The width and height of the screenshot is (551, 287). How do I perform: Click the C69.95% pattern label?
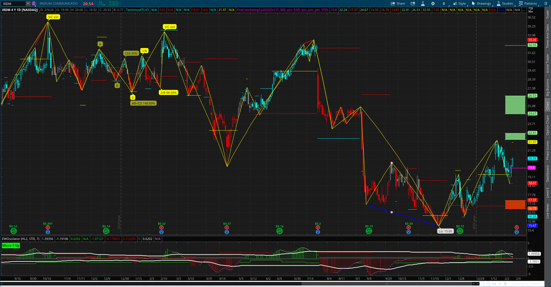pyautogui.click(x=130, y=53)
